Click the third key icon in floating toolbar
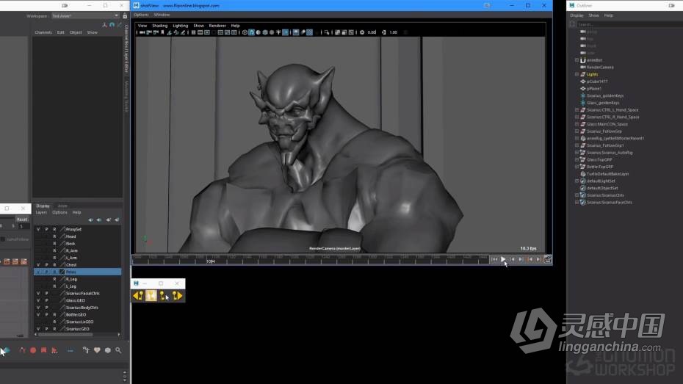The height and width of the screenshot is (384, 683). (x=163, y=296)
